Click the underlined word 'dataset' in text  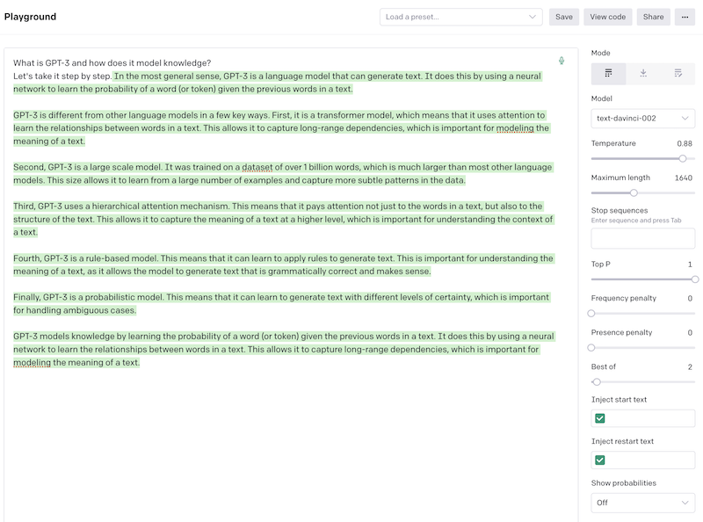pyautogui.click(x=257, y=167)
